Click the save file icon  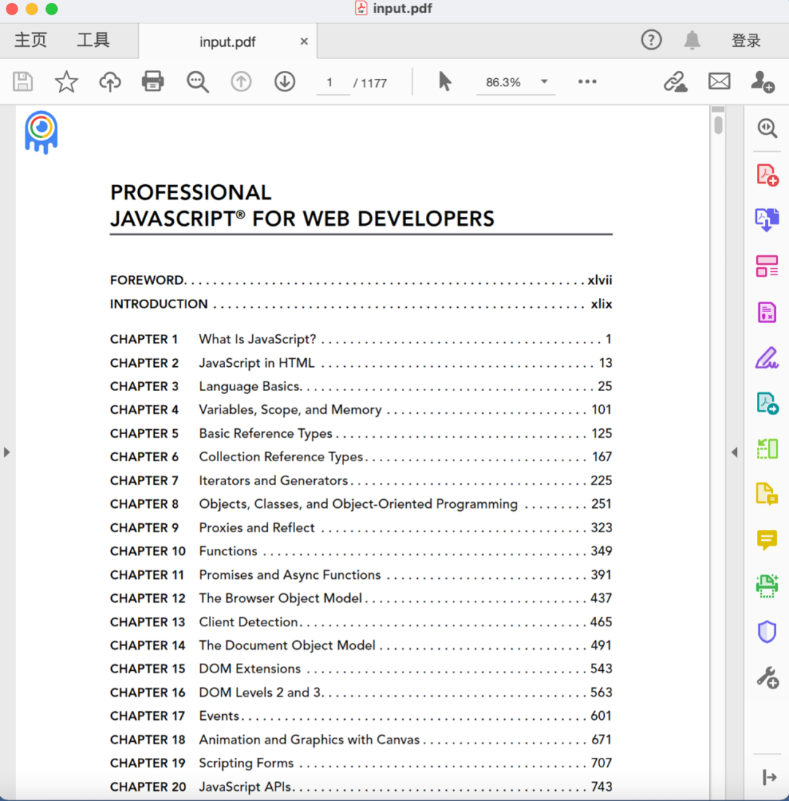pyautogui.click(x=23, y=82)
